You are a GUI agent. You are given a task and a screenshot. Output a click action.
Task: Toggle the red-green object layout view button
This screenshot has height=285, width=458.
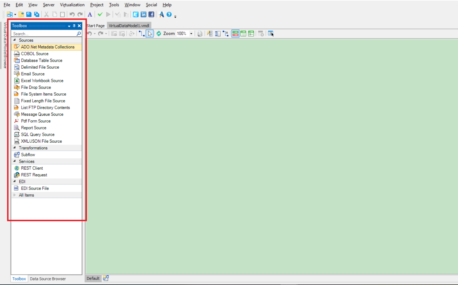(x=235, y=34)
